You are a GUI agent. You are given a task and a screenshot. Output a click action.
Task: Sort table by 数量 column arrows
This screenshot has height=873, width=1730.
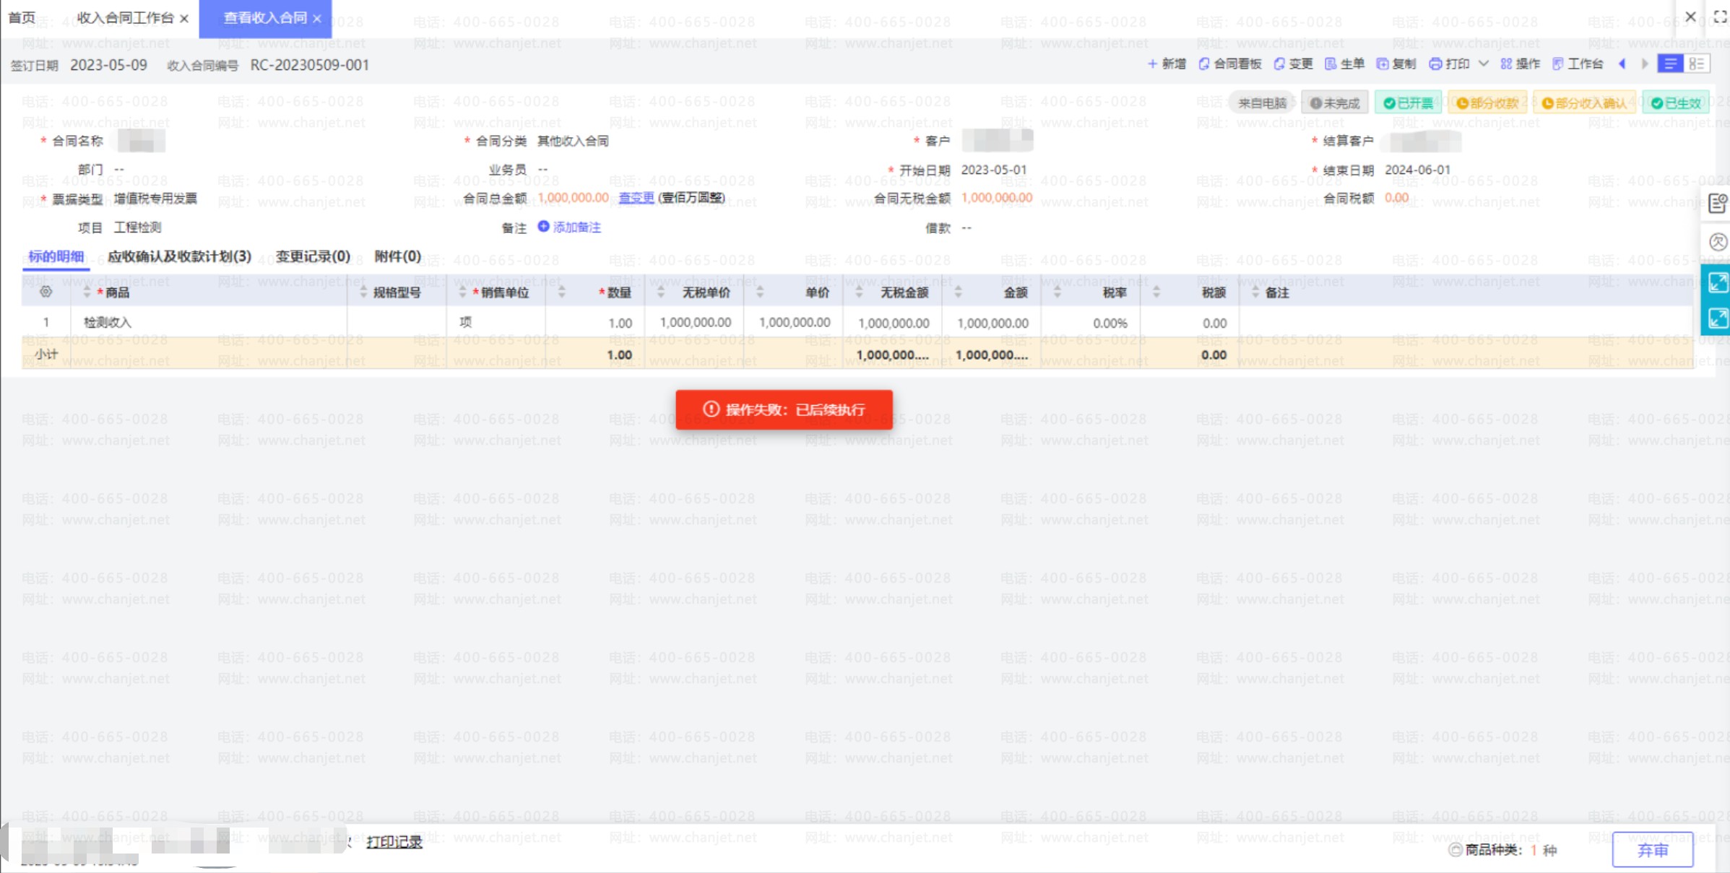[561, 292]
